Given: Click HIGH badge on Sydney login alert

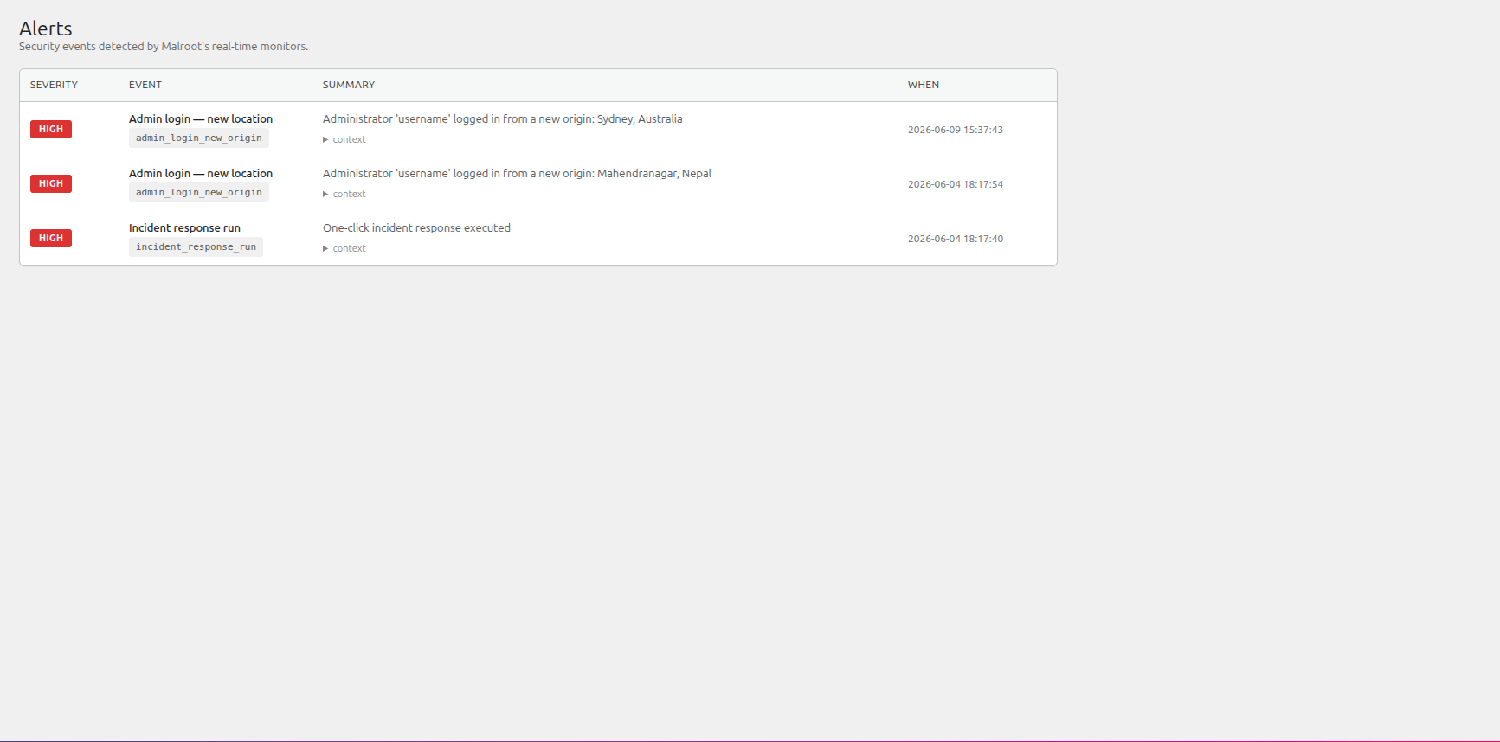Looking at the screenshot, I should [x=51, y=129].
